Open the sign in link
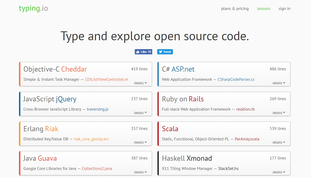Image resolution: width=311 pixels, height=178 pixels. click(284, 9)
